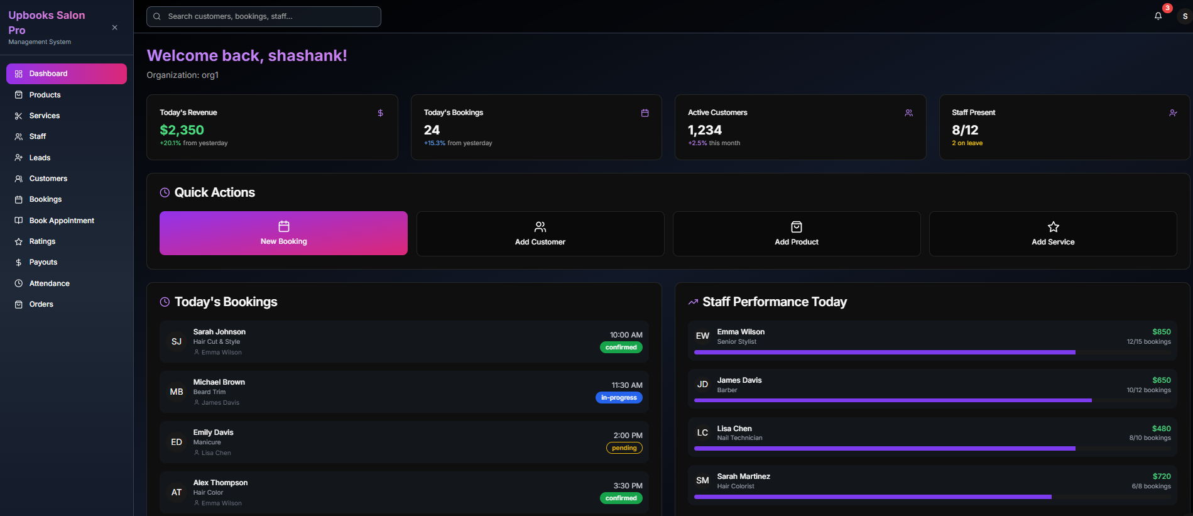Select the ED avatar of Emily Davis
The height and width of the screenshot is (516, 1193).
[x=177, y=442]
